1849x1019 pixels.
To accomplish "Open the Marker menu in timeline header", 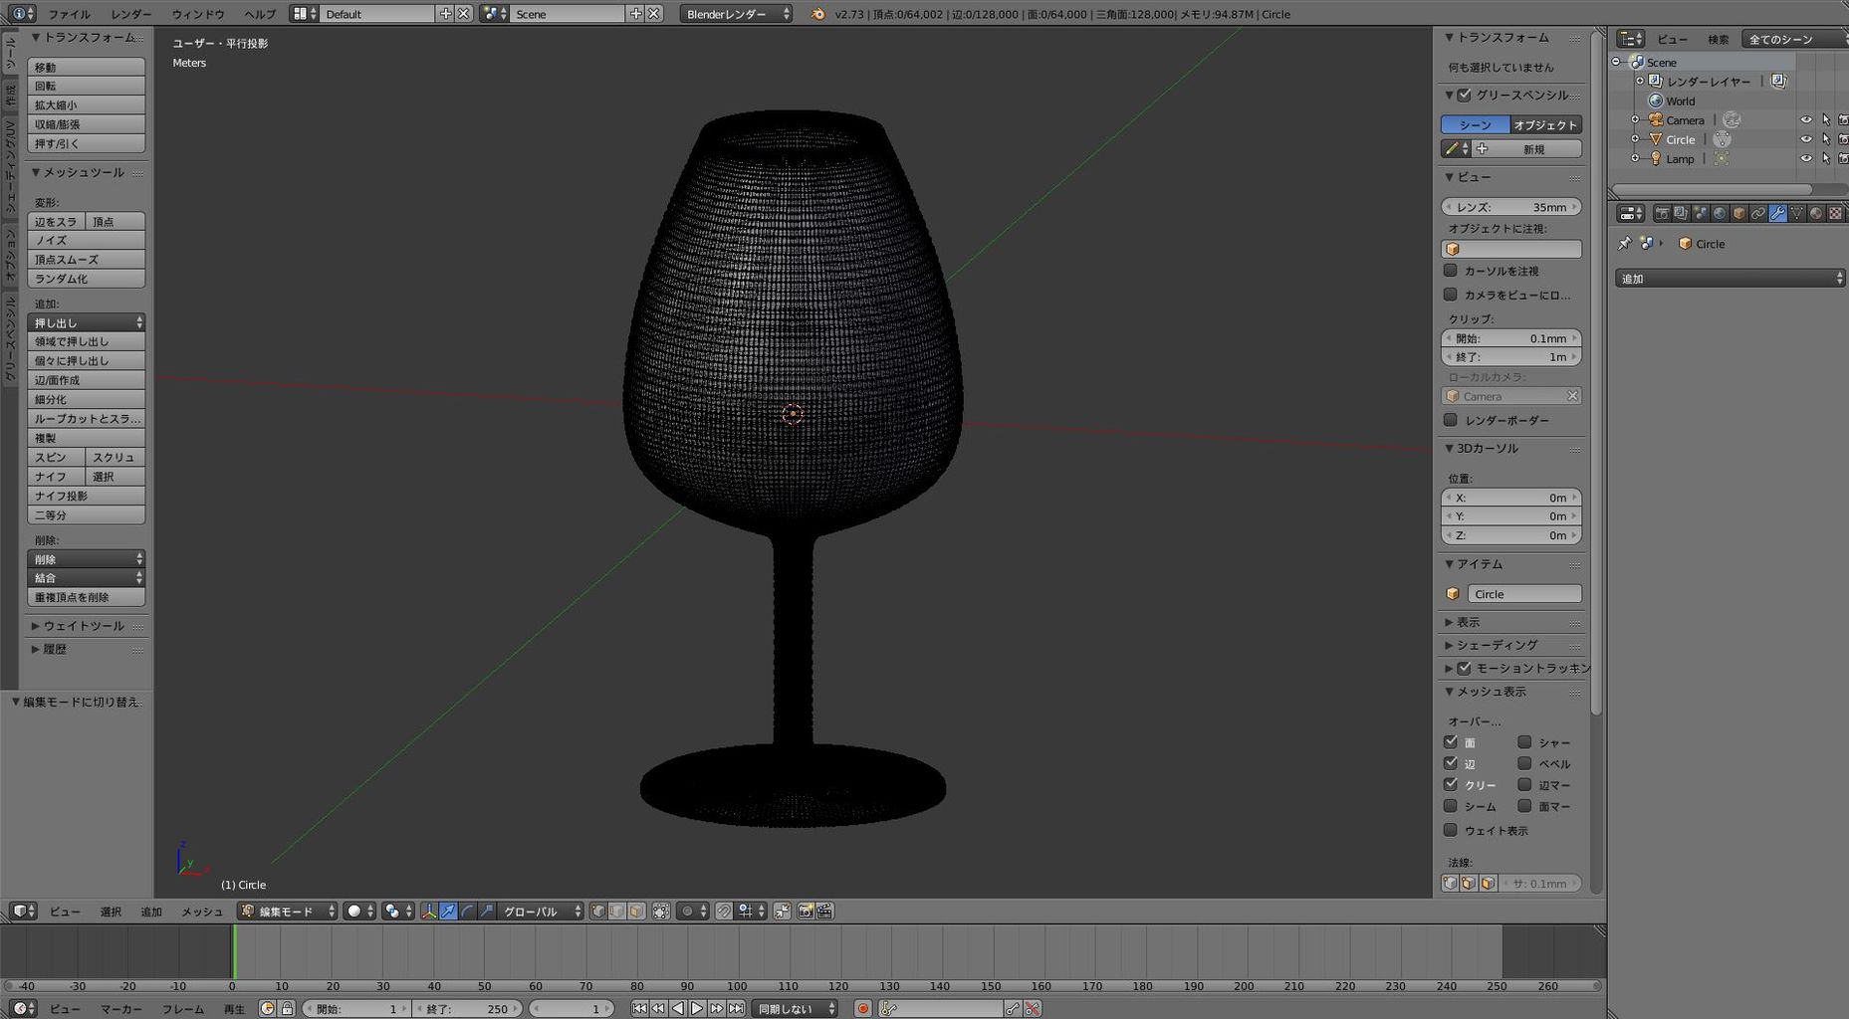I will point(120,1009).
